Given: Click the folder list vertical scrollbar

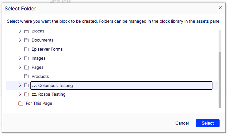Looking at the screenshot, I should (220, 80).
